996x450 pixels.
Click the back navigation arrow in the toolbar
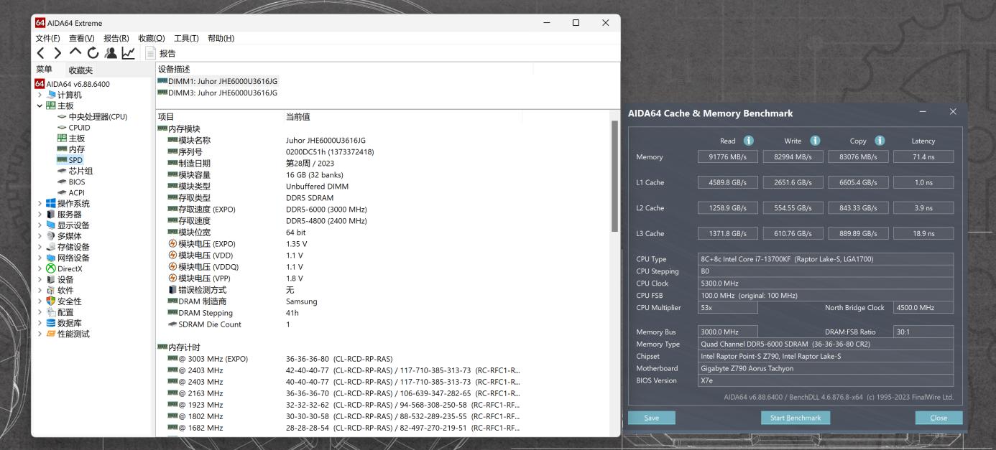pos(42,52)
